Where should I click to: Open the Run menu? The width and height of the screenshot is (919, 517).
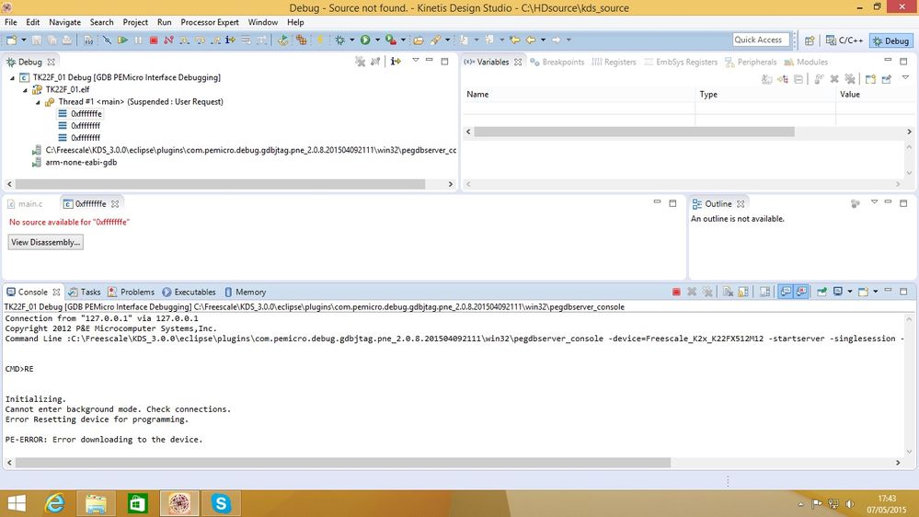pyautogui.click(x=164, y=22)
